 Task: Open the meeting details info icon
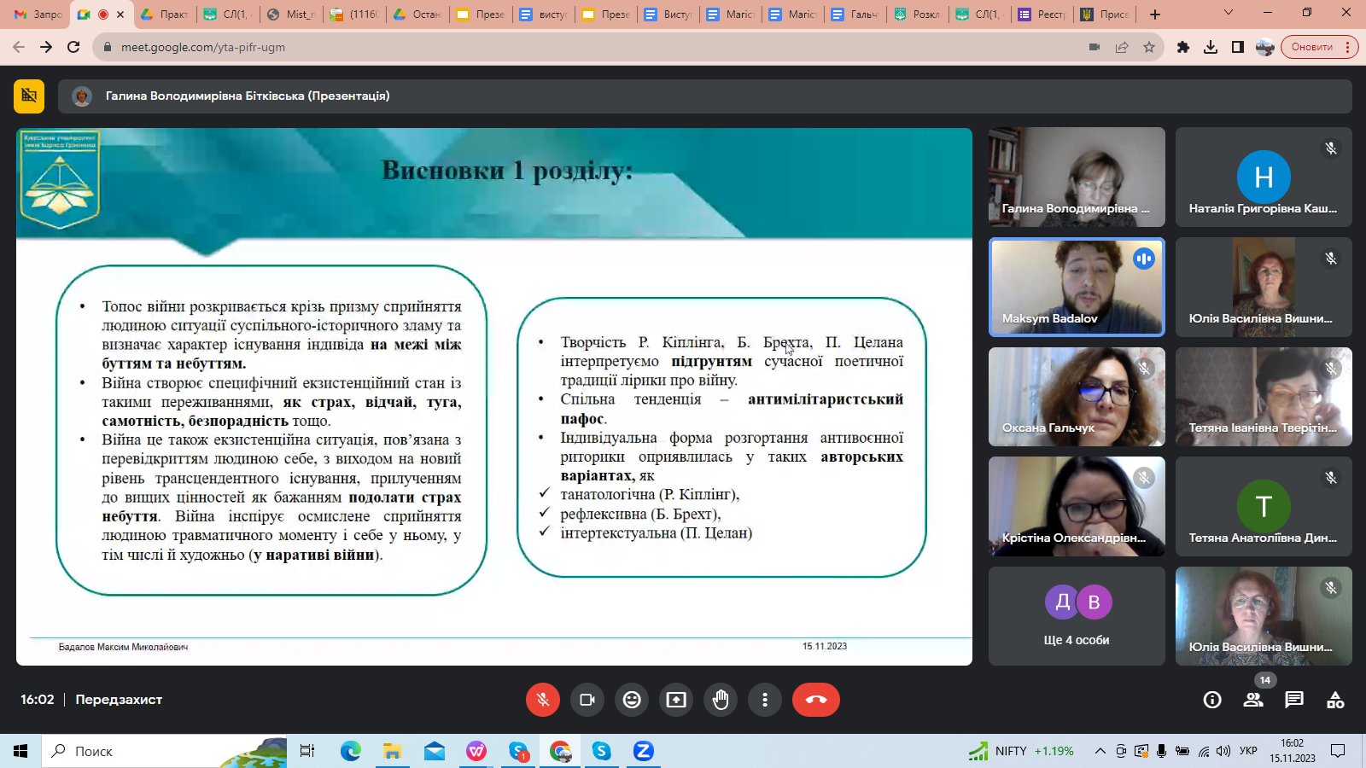pyautogui.click(x=1211, y=701)
